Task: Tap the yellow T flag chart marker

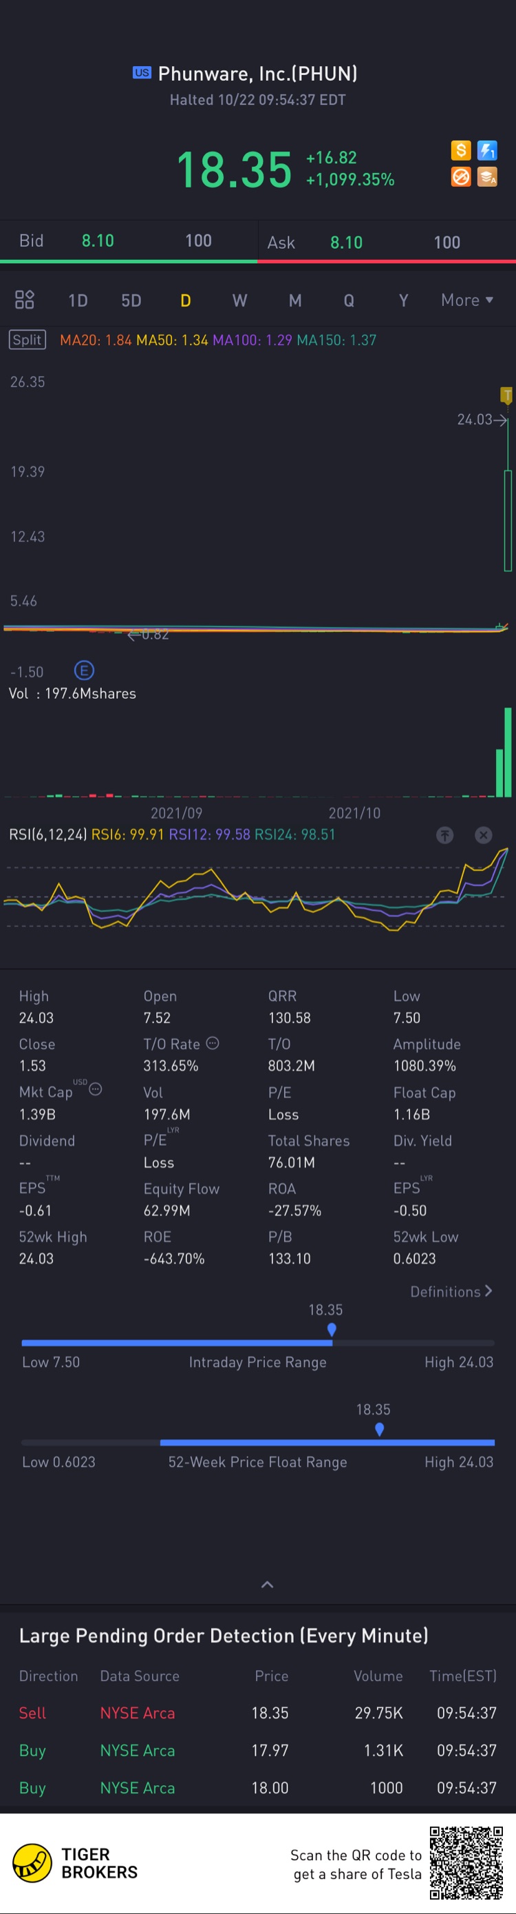Action: pos(506,395)
